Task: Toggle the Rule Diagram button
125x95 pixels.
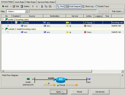Action: [x=73, y=6]
